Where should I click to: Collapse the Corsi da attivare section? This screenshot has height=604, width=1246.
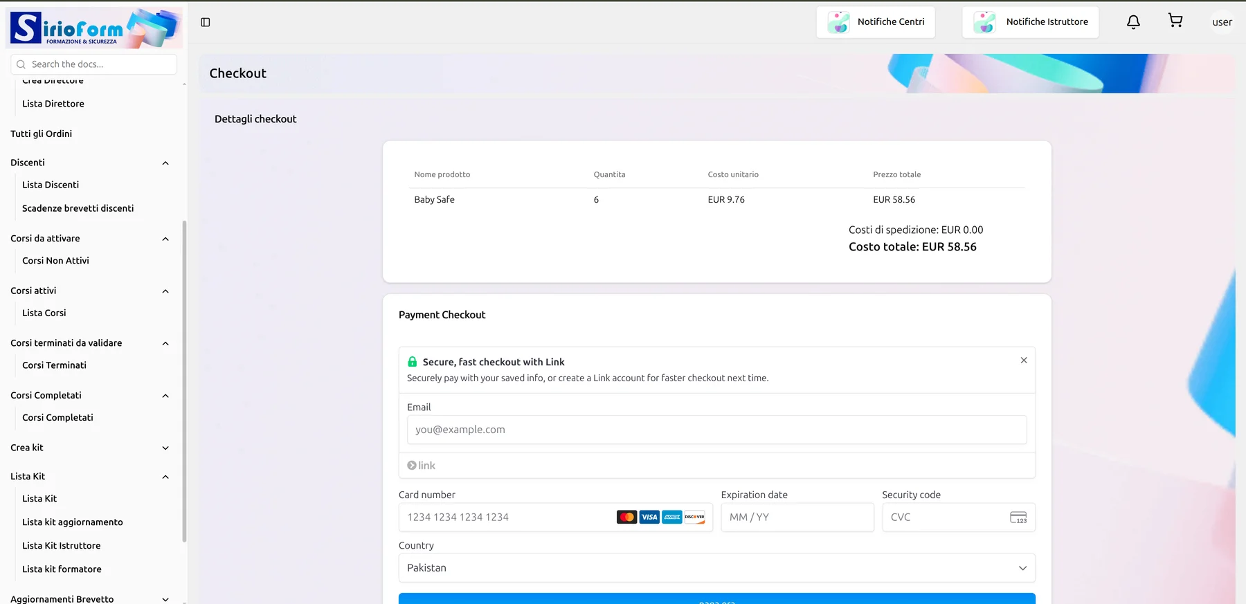[165, 239]
